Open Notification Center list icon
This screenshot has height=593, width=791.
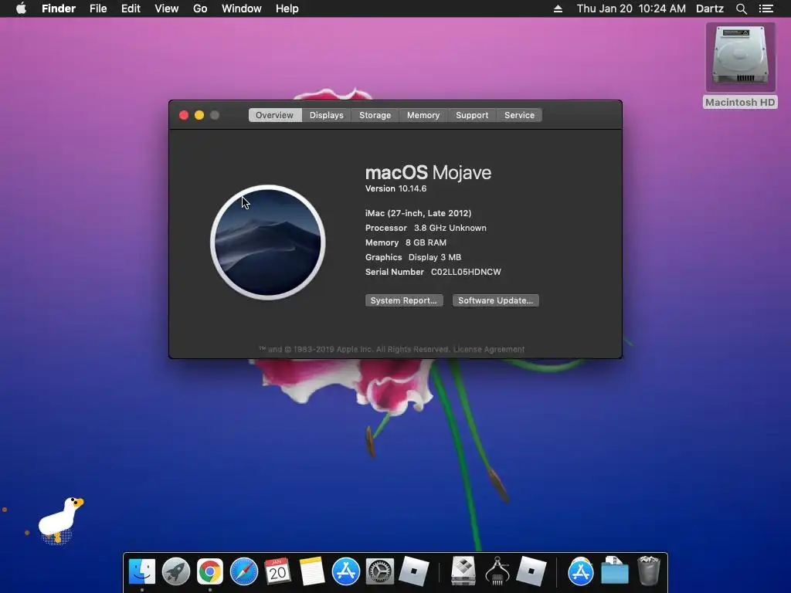click(x=766, y=8)
